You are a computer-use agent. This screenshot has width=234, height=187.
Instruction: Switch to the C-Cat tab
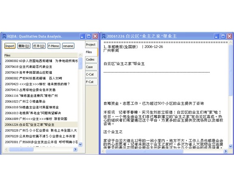click(91, 74)
